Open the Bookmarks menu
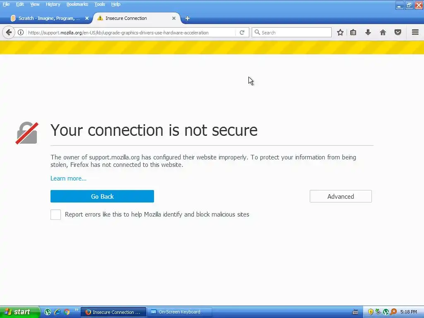 click(x=77, y=4)
